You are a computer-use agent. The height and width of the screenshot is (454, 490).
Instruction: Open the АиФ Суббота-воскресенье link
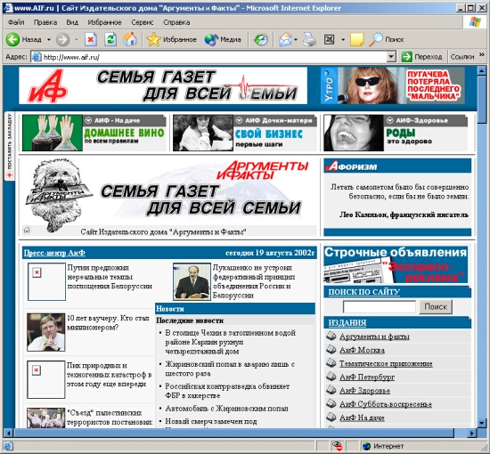coord(386,404)
